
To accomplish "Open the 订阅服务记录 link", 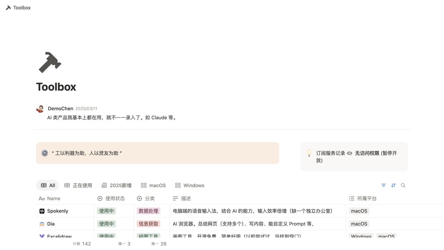I will (331, 153).
